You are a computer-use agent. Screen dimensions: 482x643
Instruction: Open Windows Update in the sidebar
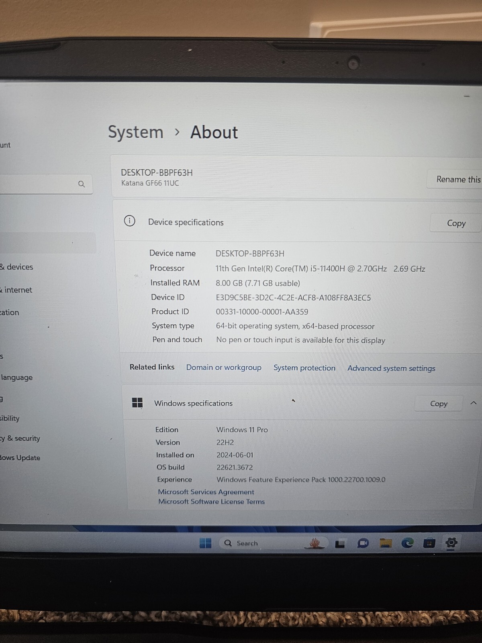[x=20, y=458]
